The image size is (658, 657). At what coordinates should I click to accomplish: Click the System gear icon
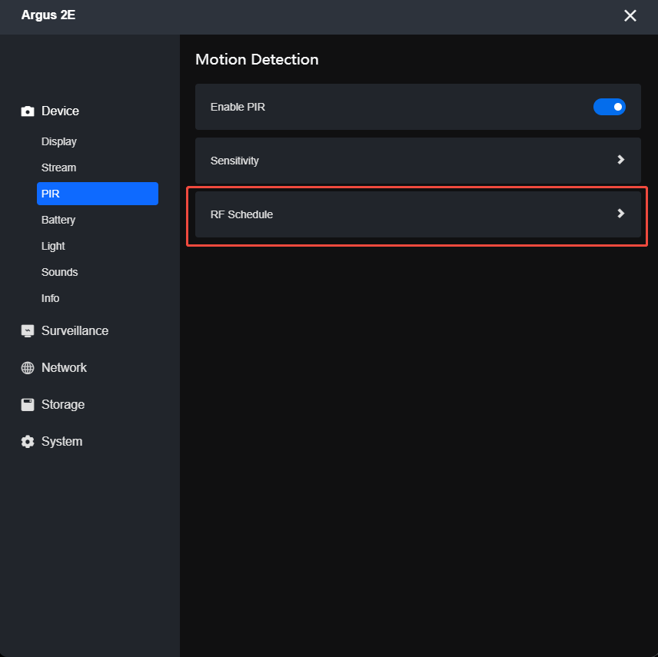[28, 442]
